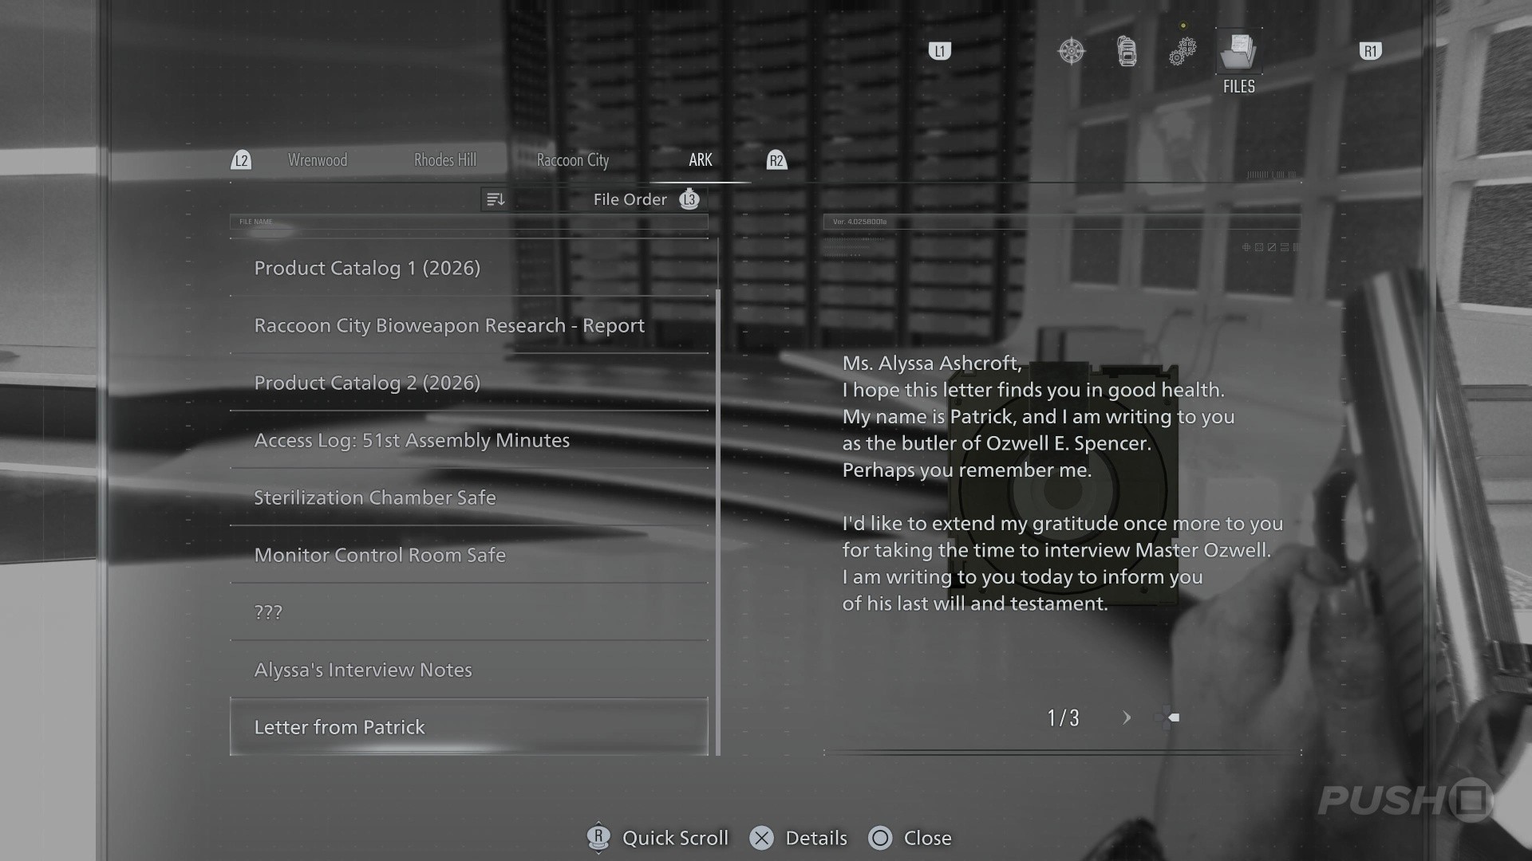Viewport: 1532px width, 861px height.
Task: Switch to the Rhodes Hill tab
Action: click(x=444, y=160)
